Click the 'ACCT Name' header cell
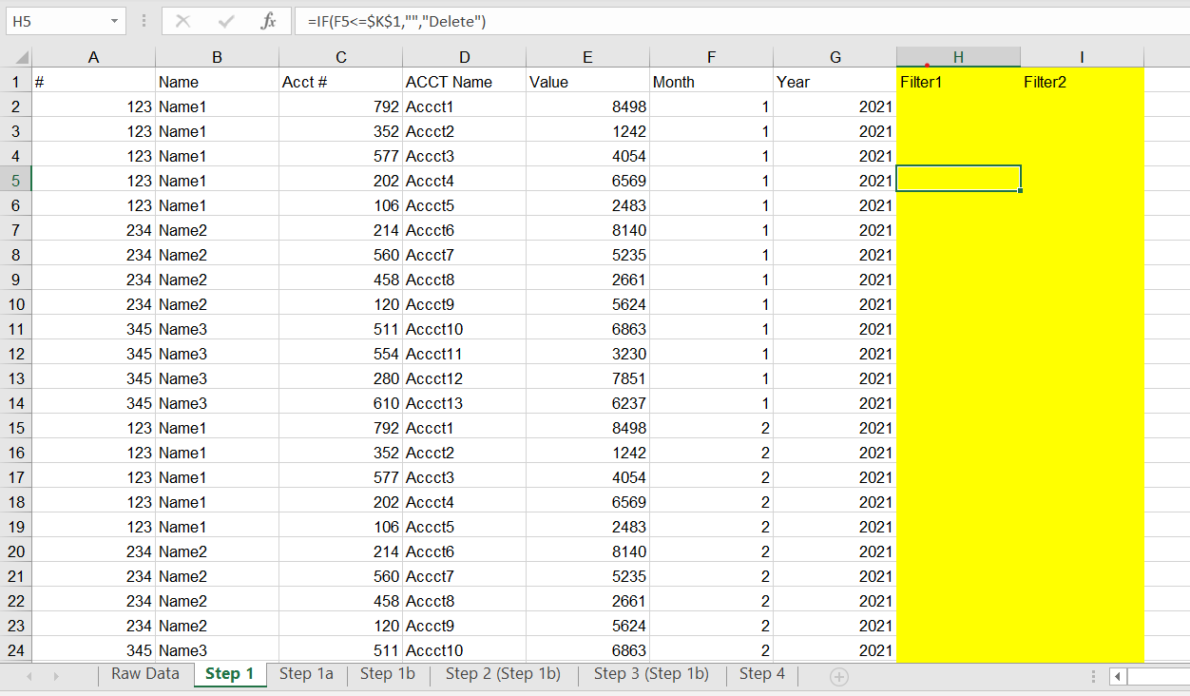This screenshot has width=1190, height=696. pyautogui.click(x=464, y=82)
